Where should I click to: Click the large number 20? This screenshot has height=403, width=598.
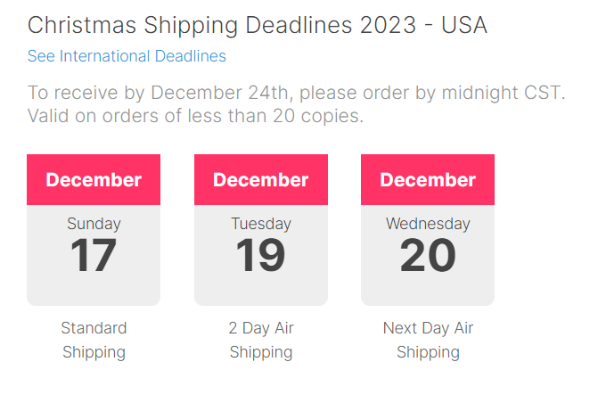(428, 255)
